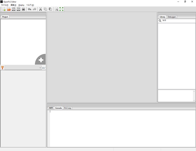Image resolution: width=196 pixels, height=151 pixels.
Task: Cut selection with the scissors icon
Action: point(40,9)
